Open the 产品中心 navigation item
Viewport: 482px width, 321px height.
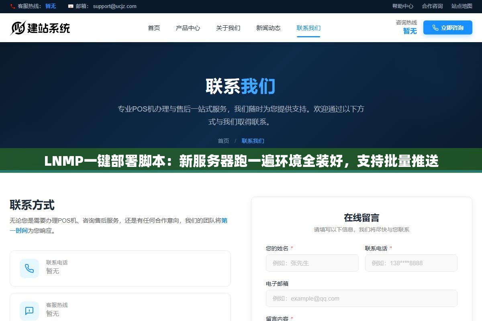point(188,28)
